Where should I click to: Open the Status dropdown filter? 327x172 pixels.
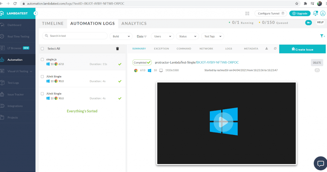187,36
